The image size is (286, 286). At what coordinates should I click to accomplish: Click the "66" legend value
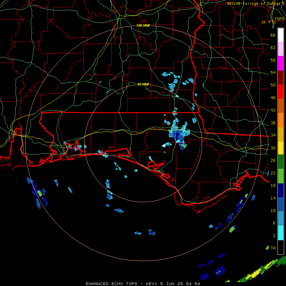click(273, 35)
